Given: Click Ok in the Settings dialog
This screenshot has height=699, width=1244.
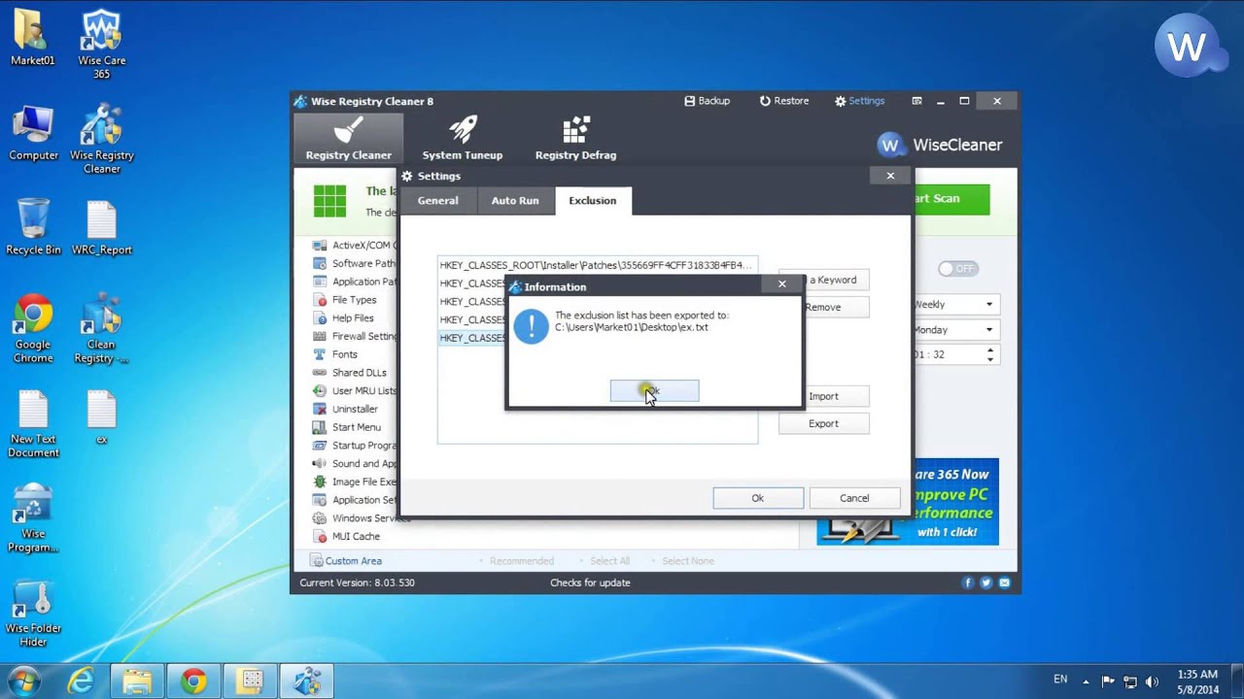Looking at the screenshot, I should click(758, 498).
